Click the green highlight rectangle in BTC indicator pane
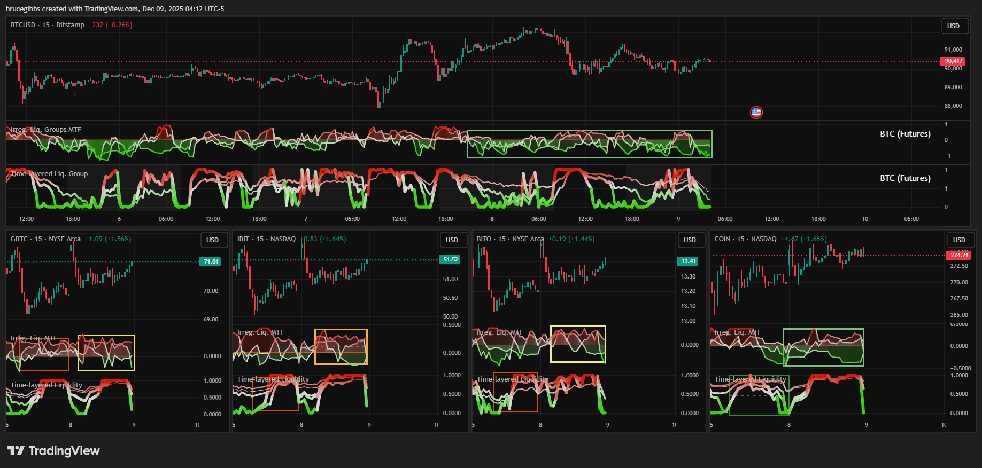 (589, 131)
